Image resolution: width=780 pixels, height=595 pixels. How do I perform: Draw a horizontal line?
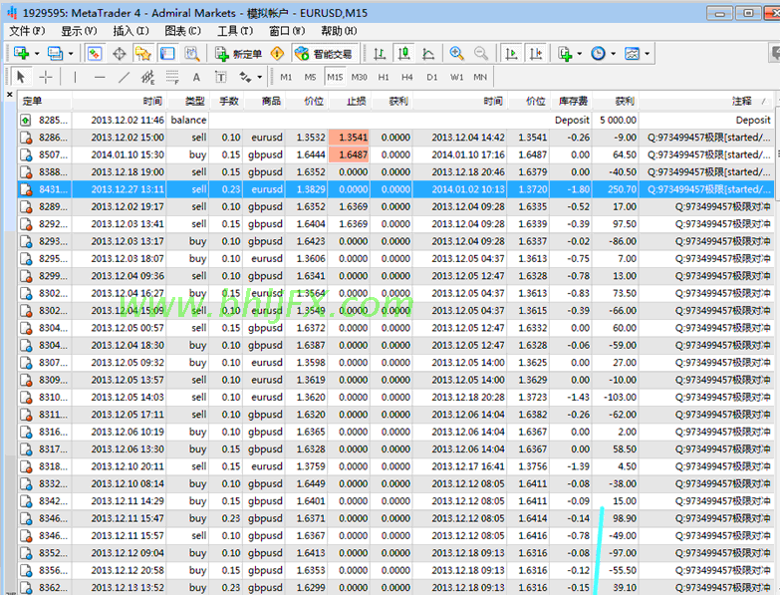point(100,77)
